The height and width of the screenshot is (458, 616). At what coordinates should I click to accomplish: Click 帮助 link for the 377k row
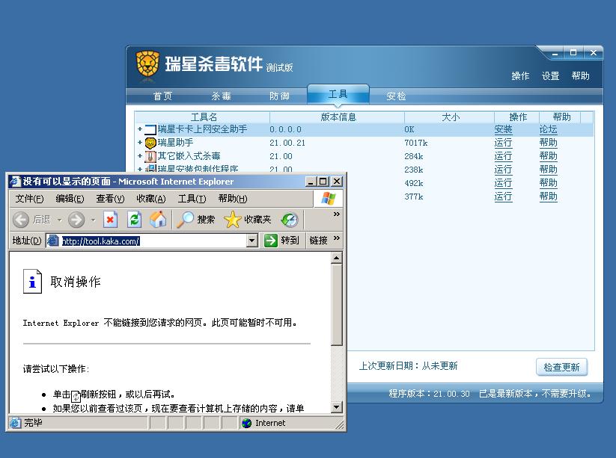click(549, 196)
